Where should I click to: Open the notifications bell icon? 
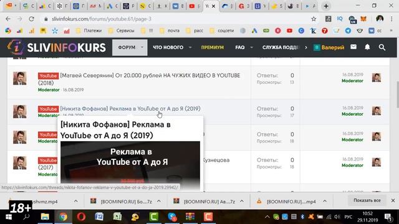tap(367, 47)
